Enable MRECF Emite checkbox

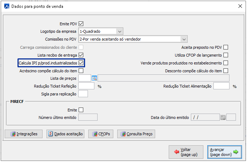tap(81, 110)
